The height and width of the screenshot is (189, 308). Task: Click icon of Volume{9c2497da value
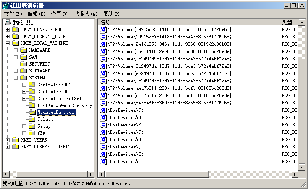103,66
